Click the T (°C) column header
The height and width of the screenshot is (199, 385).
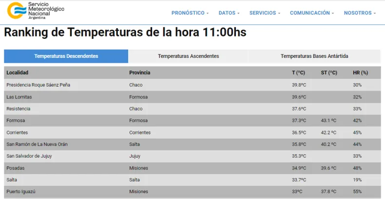[x=298, y=73]
